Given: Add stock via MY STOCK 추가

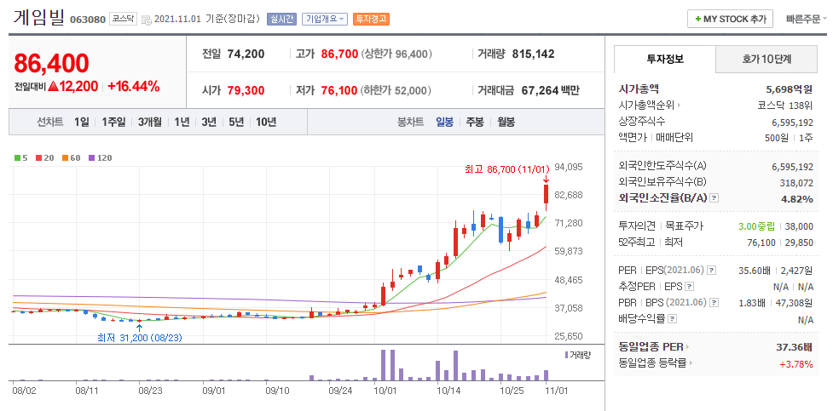Looking at the screenshot, I should [731, 19].
